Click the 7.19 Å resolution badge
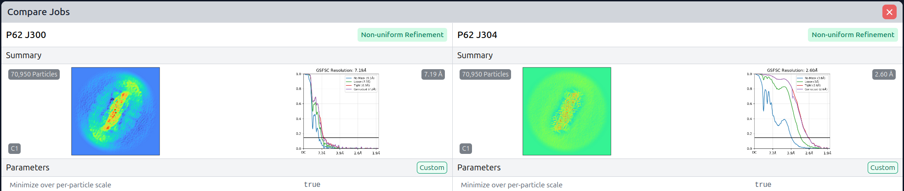This screenshot has height=191, width=904. [x=433, y=74]
